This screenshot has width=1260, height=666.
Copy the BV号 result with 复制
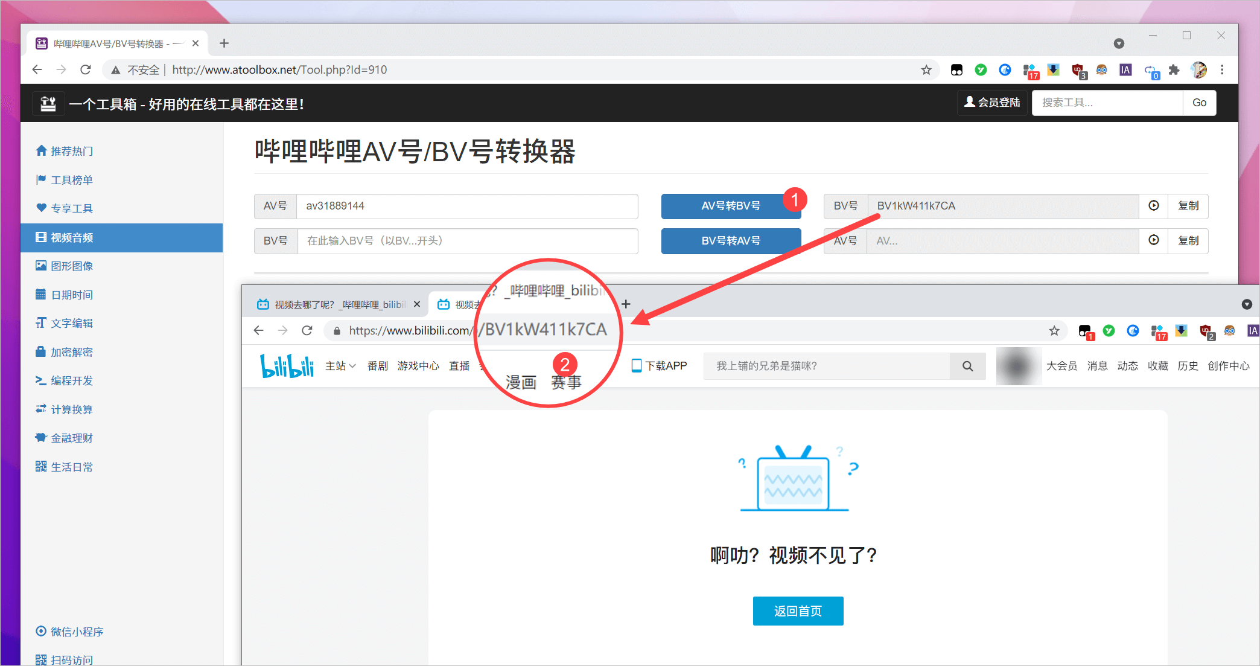point(1188,206)
